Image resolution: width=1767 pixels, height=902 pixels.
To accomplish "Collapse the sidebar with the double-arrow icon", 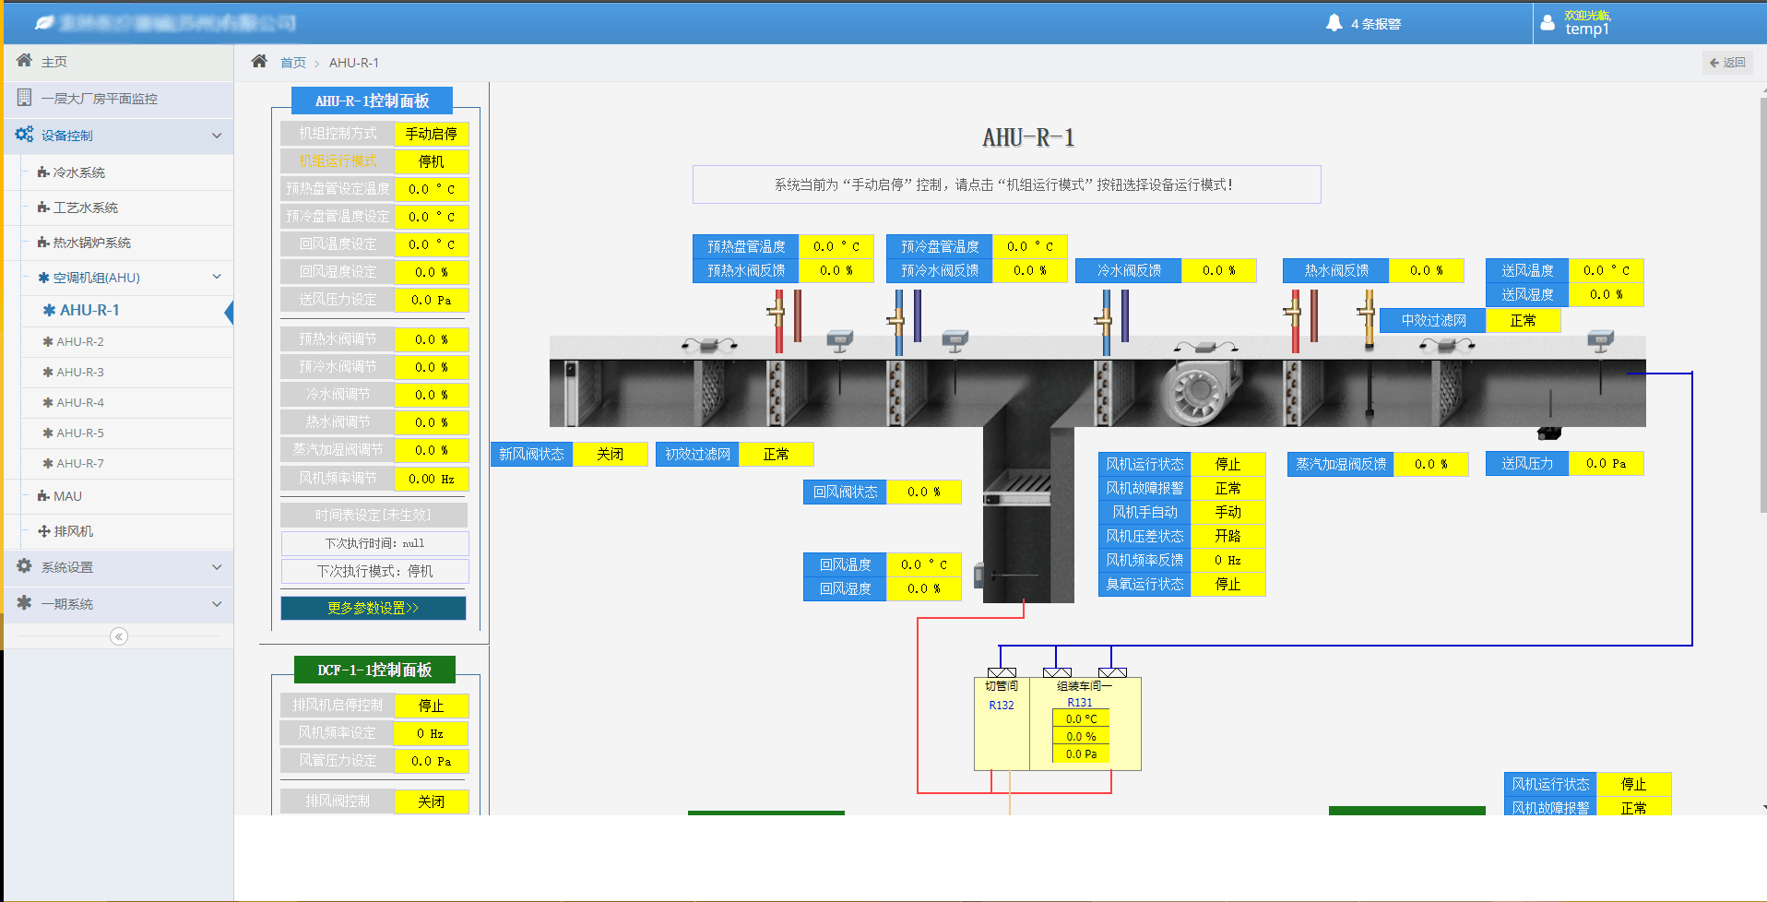I will 119,636.
